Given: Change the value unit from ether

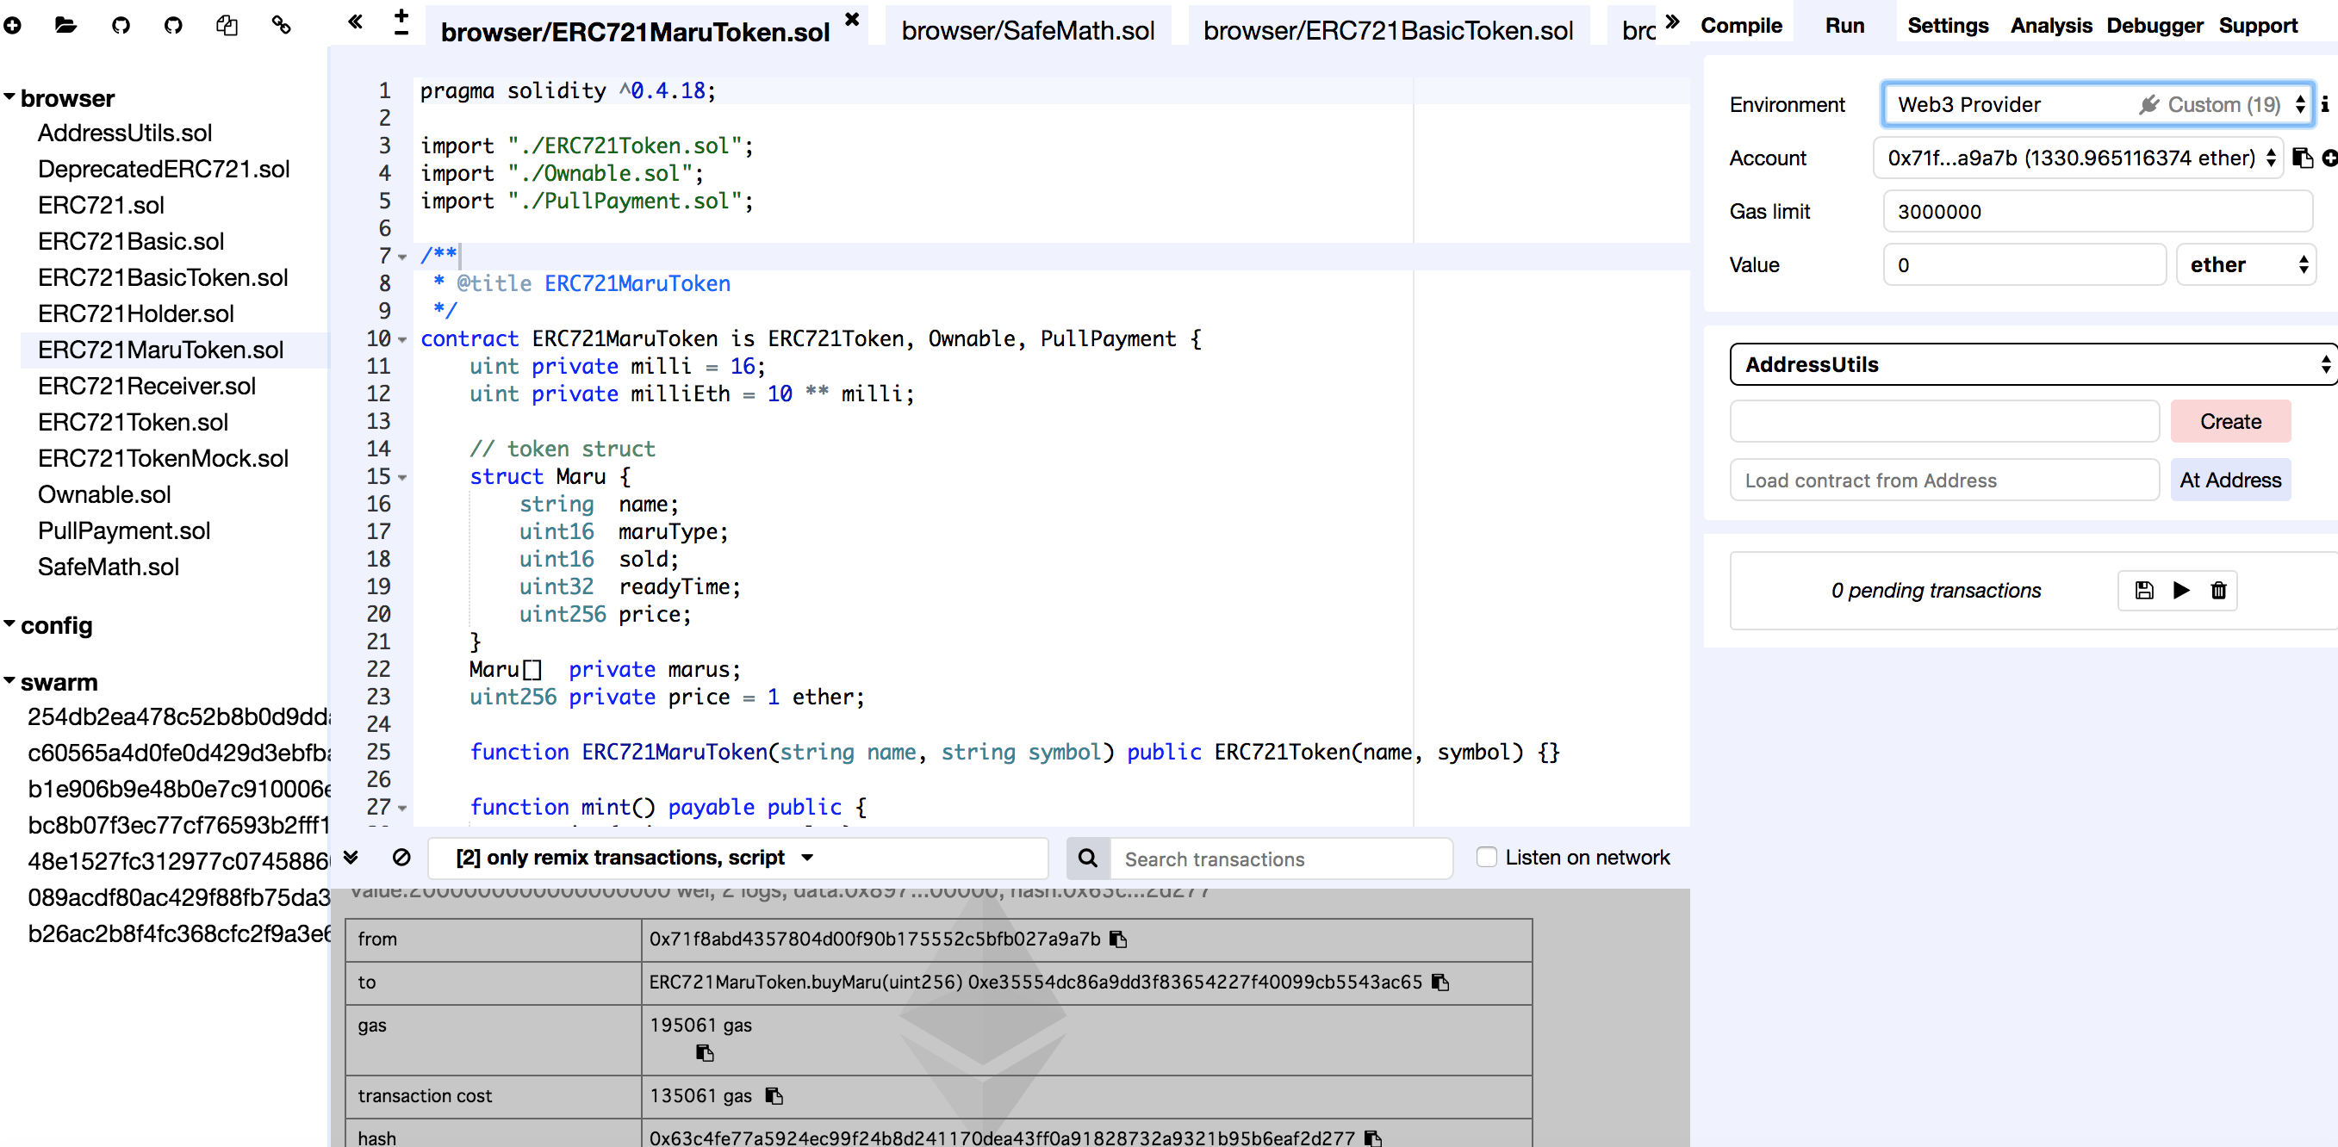Looking at the screenshot, I should click(x=2246, y=264).
